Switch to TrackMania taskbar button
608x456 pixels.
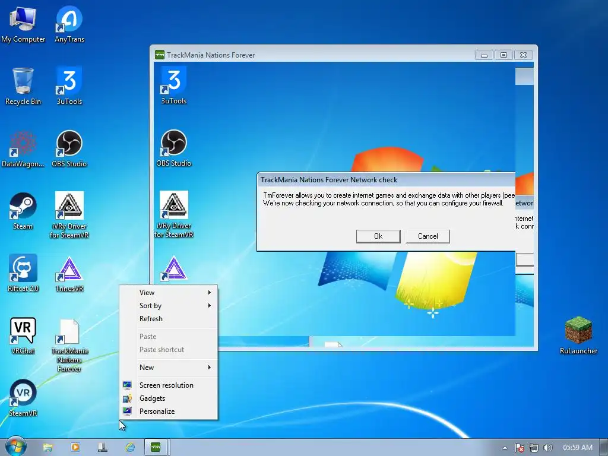(x=156, y=447)
